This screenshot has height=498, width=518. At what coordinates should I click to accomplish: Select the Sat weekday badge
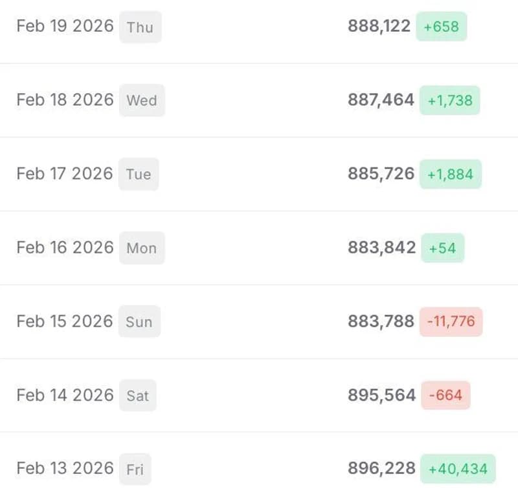[x=138, y=396]
